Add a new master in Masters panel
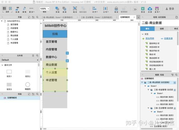 (29, 94)
